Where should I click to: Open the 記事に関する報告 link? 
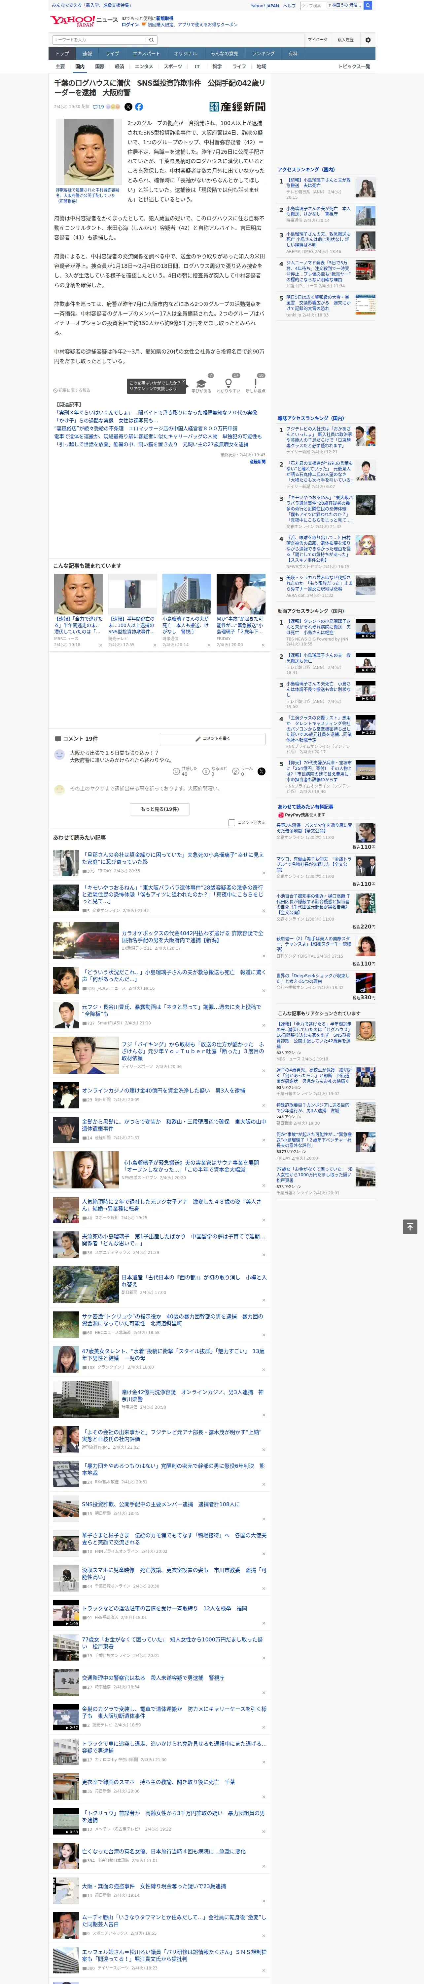coord(72,391)
